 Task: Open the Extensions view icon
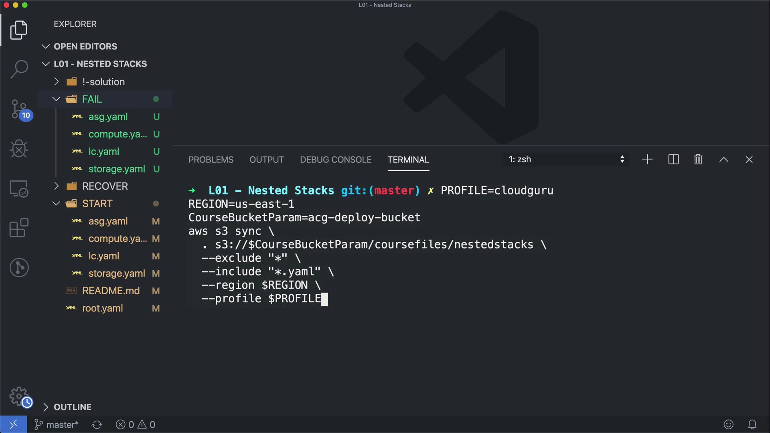(19, 228)
